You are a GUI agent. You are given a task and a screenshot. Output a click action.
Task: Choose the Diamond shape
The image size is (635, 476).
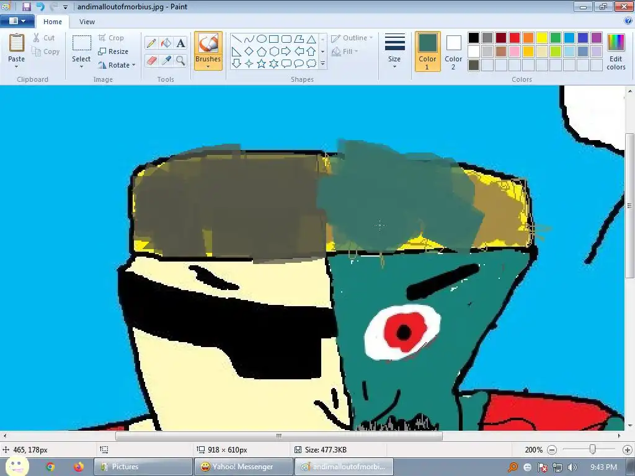click(x=249, y=51)
